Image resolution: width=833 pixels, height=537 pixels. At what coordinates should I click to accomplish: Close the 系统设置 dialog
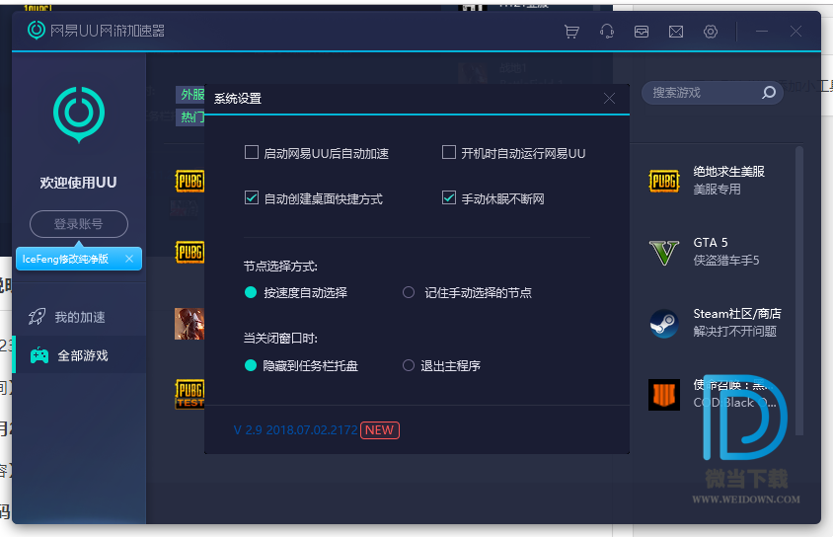pos(609,99)
